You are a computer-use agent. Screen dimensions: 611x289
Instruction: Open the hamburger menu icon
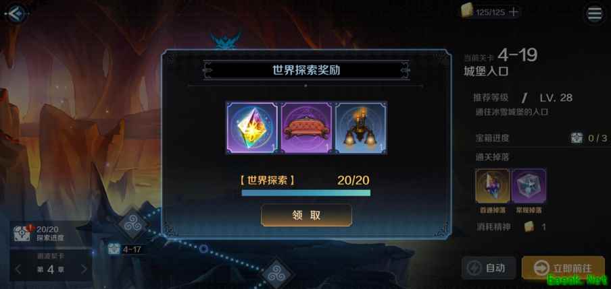coord(595,13)
